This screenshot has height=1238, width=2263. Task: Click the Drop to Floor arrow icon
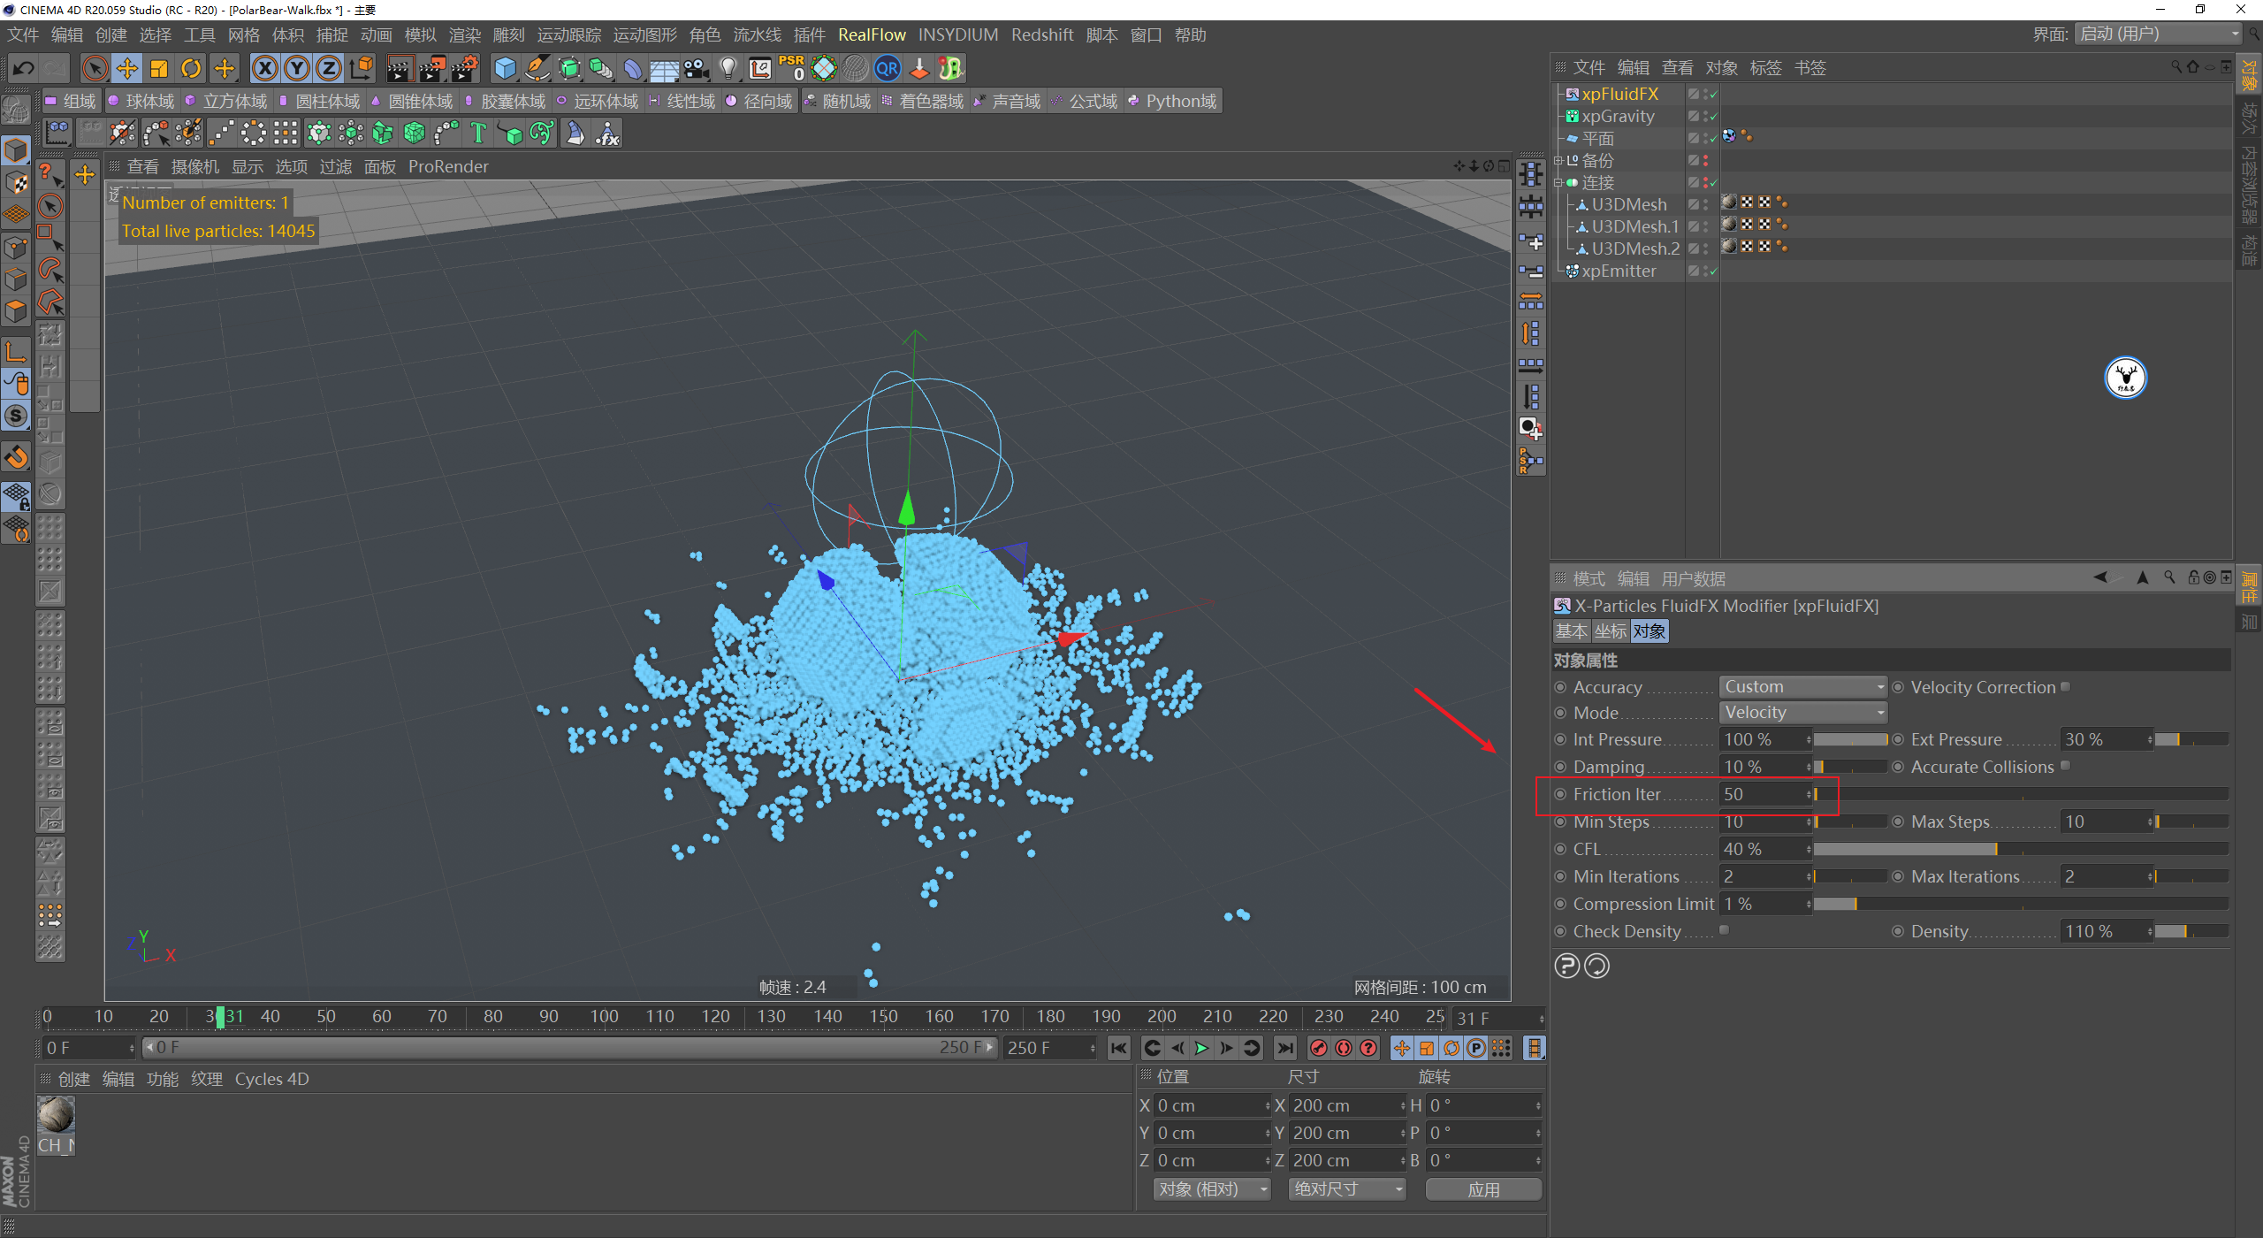919,68
